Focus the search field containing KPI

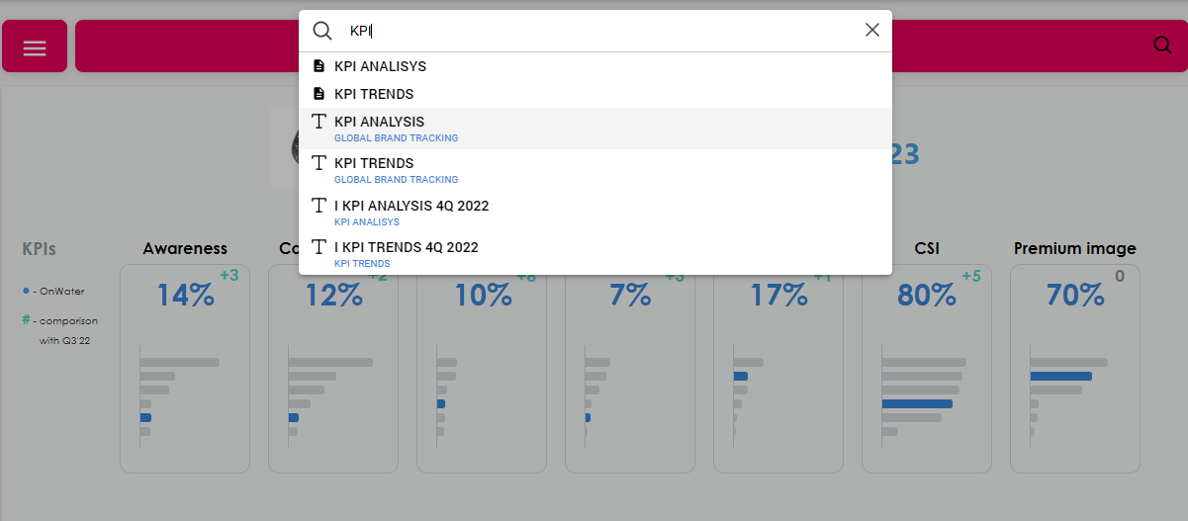coord(594,31)
